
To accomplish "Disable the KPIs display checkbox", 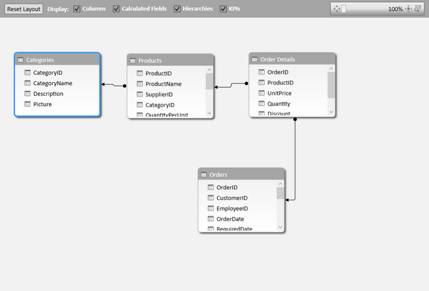I will [223, 9].
